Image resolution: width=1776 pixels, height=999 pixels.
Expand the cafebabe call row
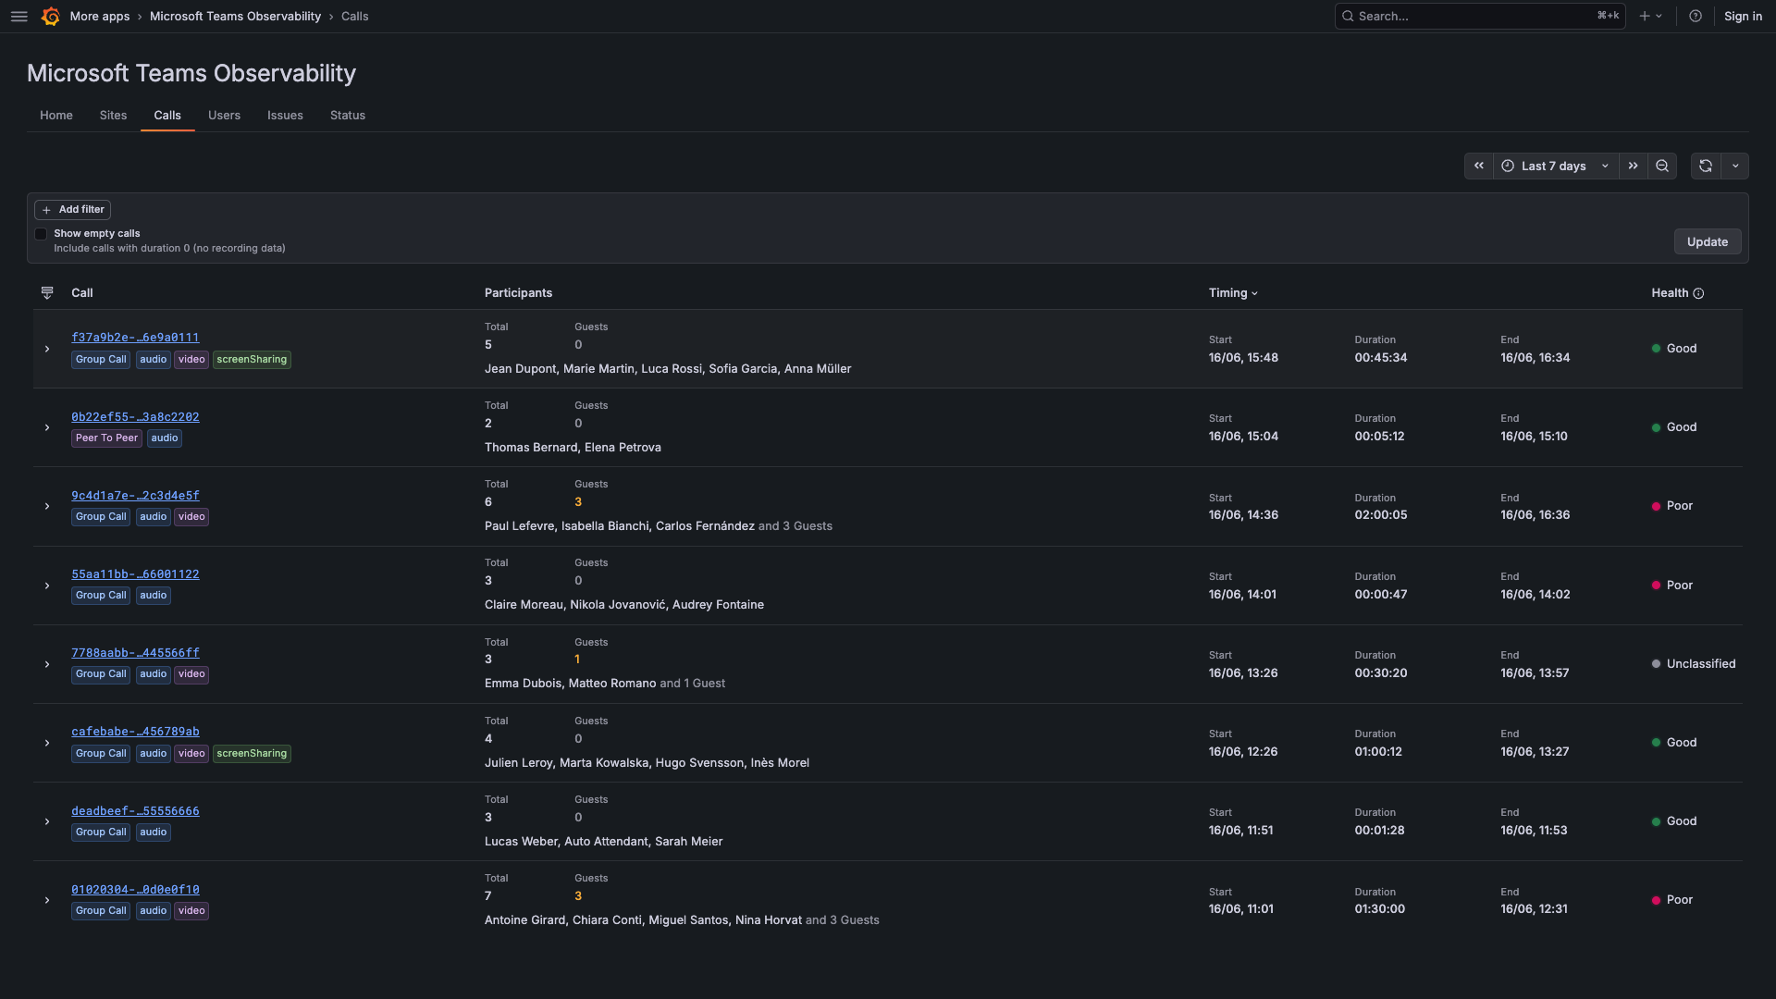click(x=47, y=744)
